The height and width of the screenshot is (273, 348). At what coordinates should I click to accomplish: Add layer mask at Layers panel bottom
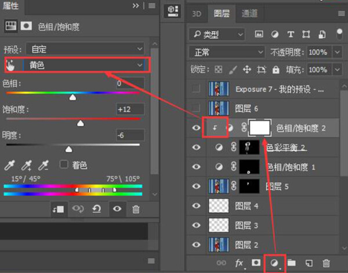click(x=256, y=263)
